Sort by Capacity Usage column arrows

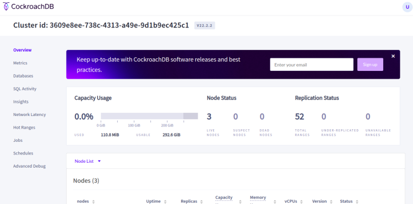[x=240, y=202]
